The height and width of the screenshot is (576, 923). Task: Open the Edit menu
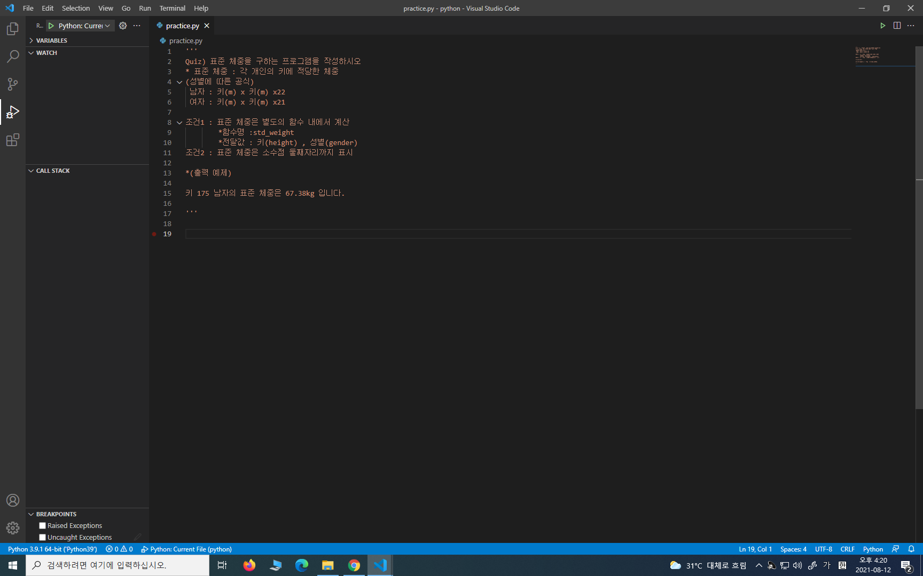tap(48, 8)
